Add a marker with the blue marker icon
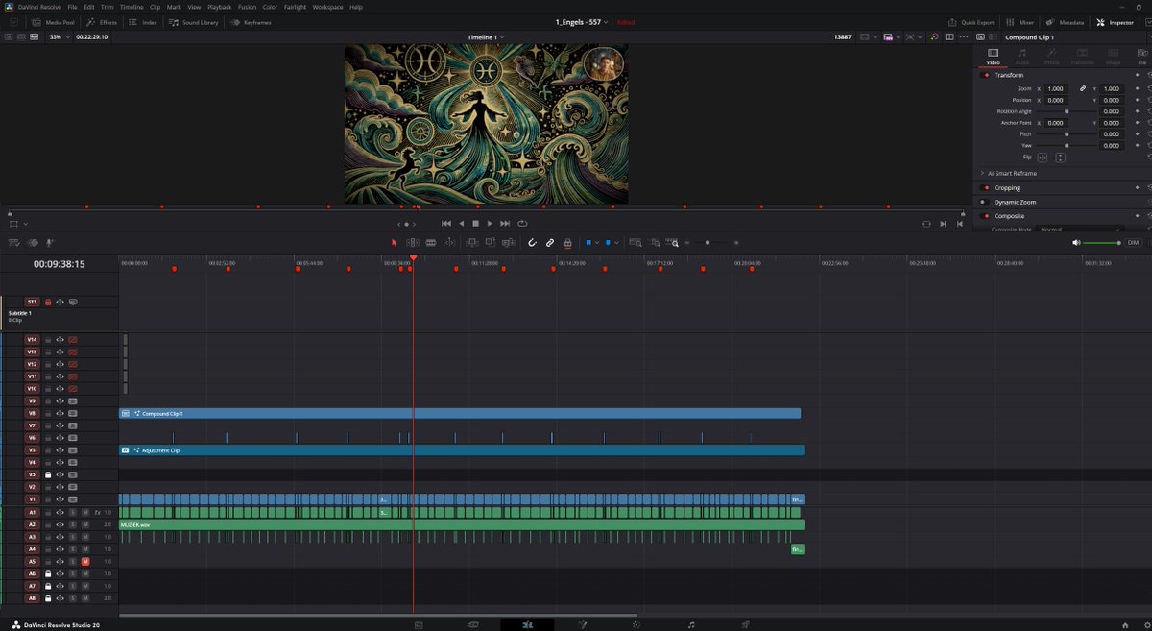Viewport: 1152px width, 631px height. click(x=608, y=243)
